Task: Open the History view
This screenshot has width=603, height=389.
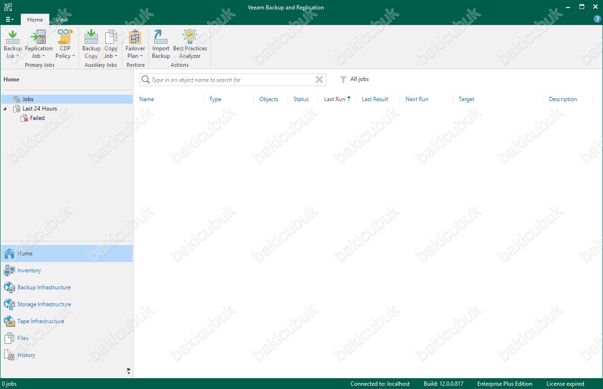Action: coord(66,355)
